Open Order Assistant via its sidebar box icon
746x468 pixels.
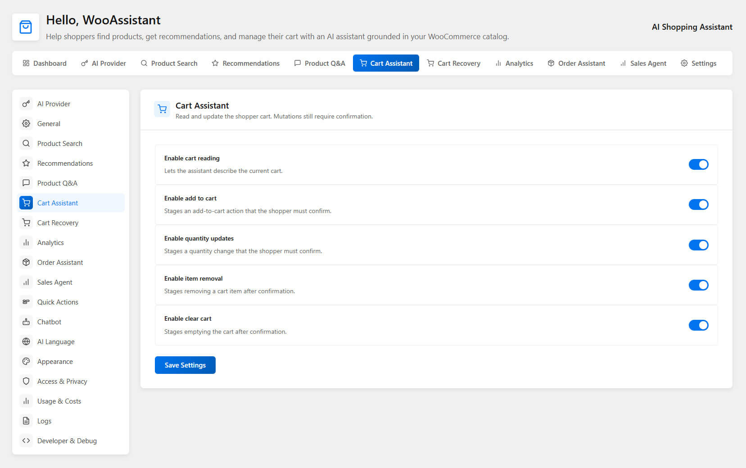tap(26, 262)
